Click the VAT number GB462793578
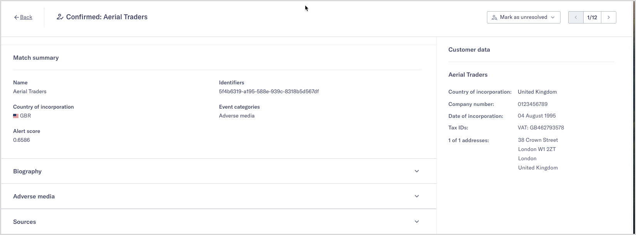This screenshot has height=235, width=636. (547, 128)
